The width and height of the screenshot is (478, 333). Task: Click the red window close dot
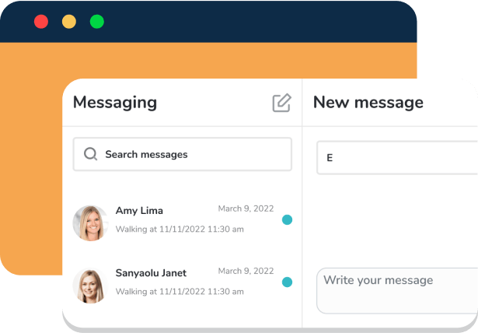click(x=41, y=22)
